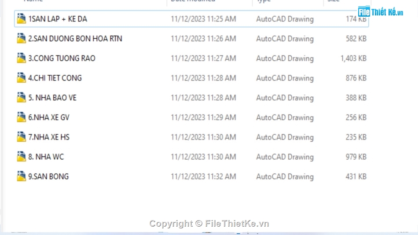This screenshot has width=418, height=235.
Task: Select the 5. NHA BAO VE drawing icon
Action: (21, 98)
